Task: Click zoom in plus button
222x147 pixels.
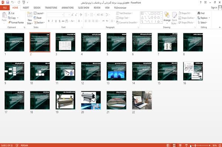Action: [x=209, y=145]
